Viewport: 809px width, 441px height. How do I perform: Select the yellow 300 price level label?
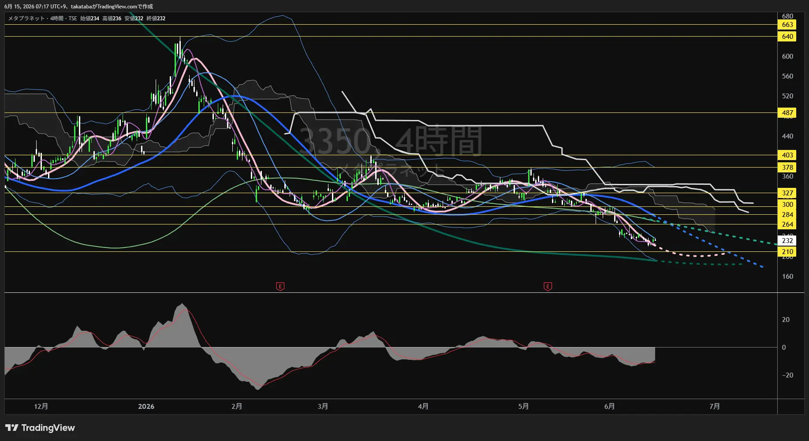(x=787, y=205)
